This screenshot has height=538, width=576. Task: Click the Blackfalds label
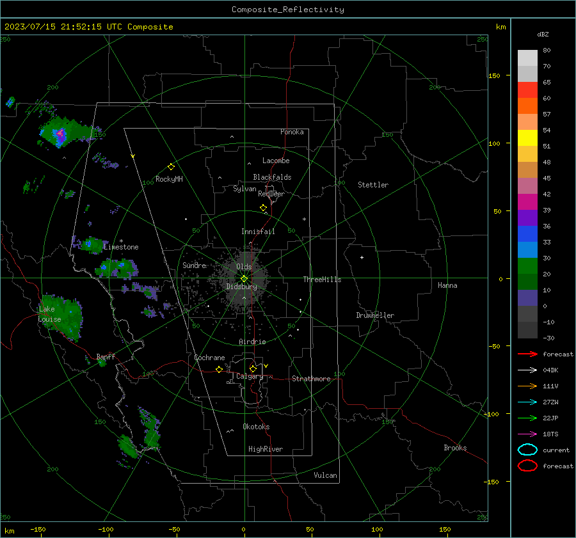click(272, 177)
